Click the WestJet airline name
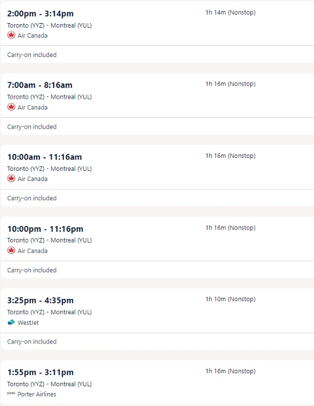This screenshot has width=314, height=406. 28,323
